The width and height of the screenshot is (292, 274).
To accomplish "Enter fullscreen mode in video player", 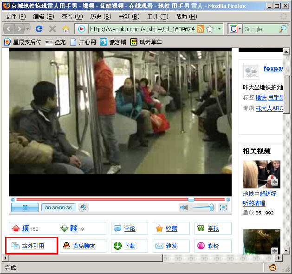I will pos(223,207).
